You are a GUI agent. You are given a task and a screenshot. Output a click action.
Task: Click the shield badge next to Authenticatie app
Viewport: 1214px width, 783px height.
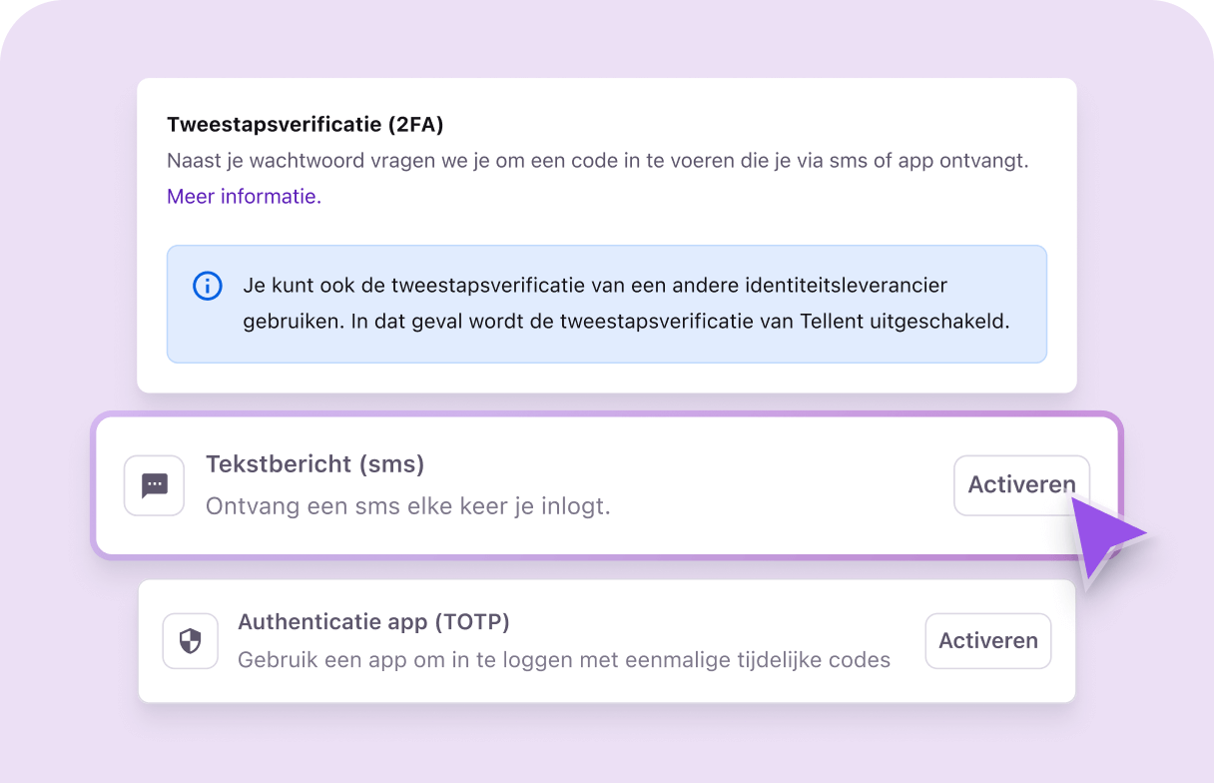pyautogui.click(x=190, y=641)
